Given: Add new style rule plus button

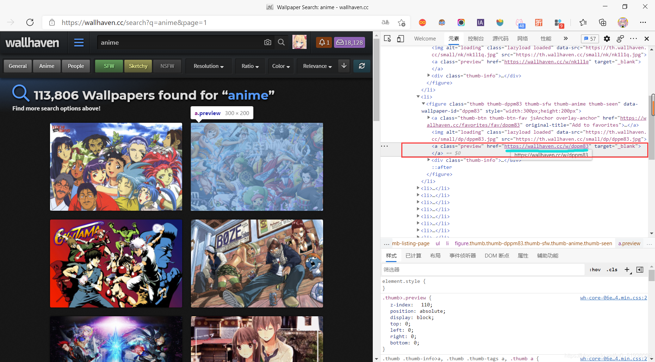Looking at the screenshot, I should (627, 270).
